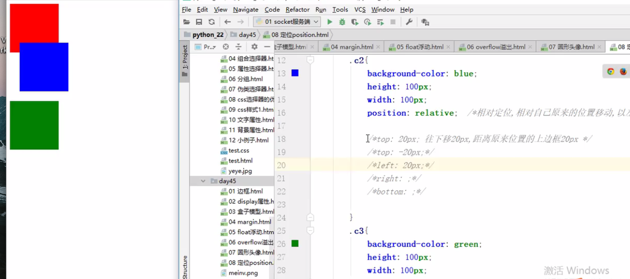
Task: Close the 05 float浮动.html tab
Action: 448,47
